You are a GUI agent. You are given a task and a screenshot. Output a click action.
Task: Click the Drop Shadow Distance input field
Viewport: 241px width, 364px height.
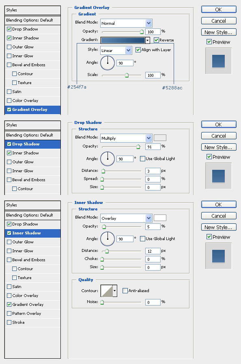pyautogui.click(x=153, y=171)
